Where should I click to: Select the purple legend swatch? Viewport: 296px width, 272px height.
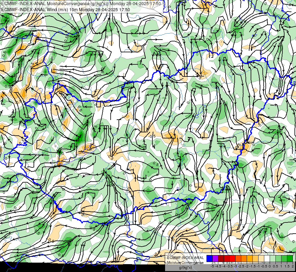[215, 259]
